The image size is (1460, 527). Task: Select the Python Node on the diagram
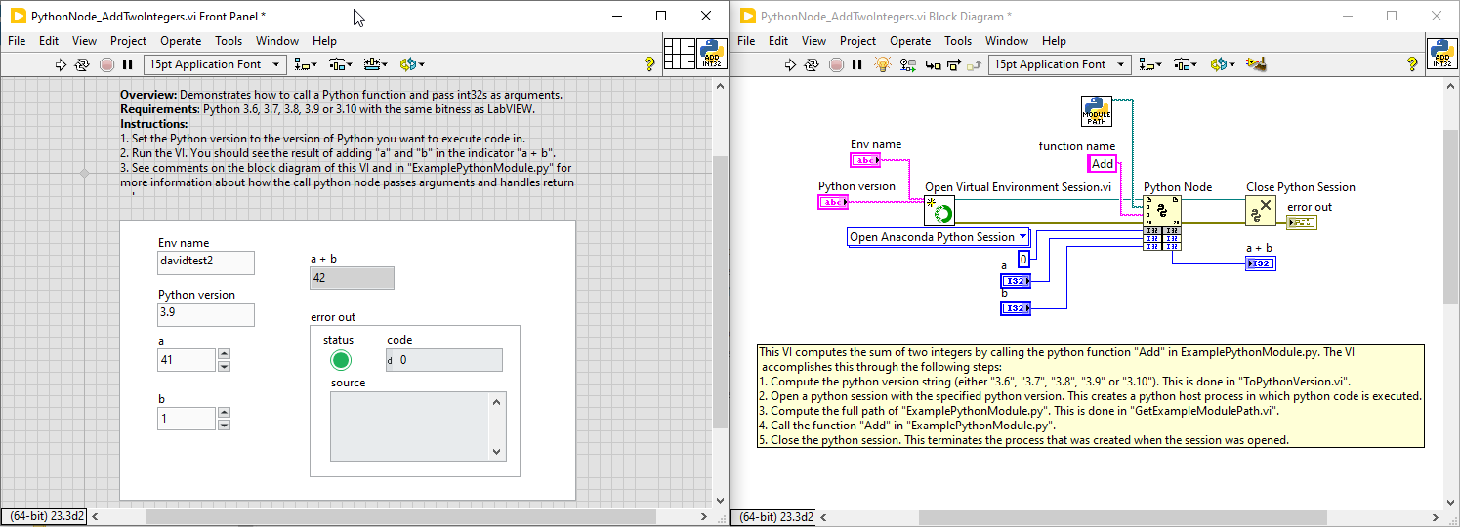1162,210
